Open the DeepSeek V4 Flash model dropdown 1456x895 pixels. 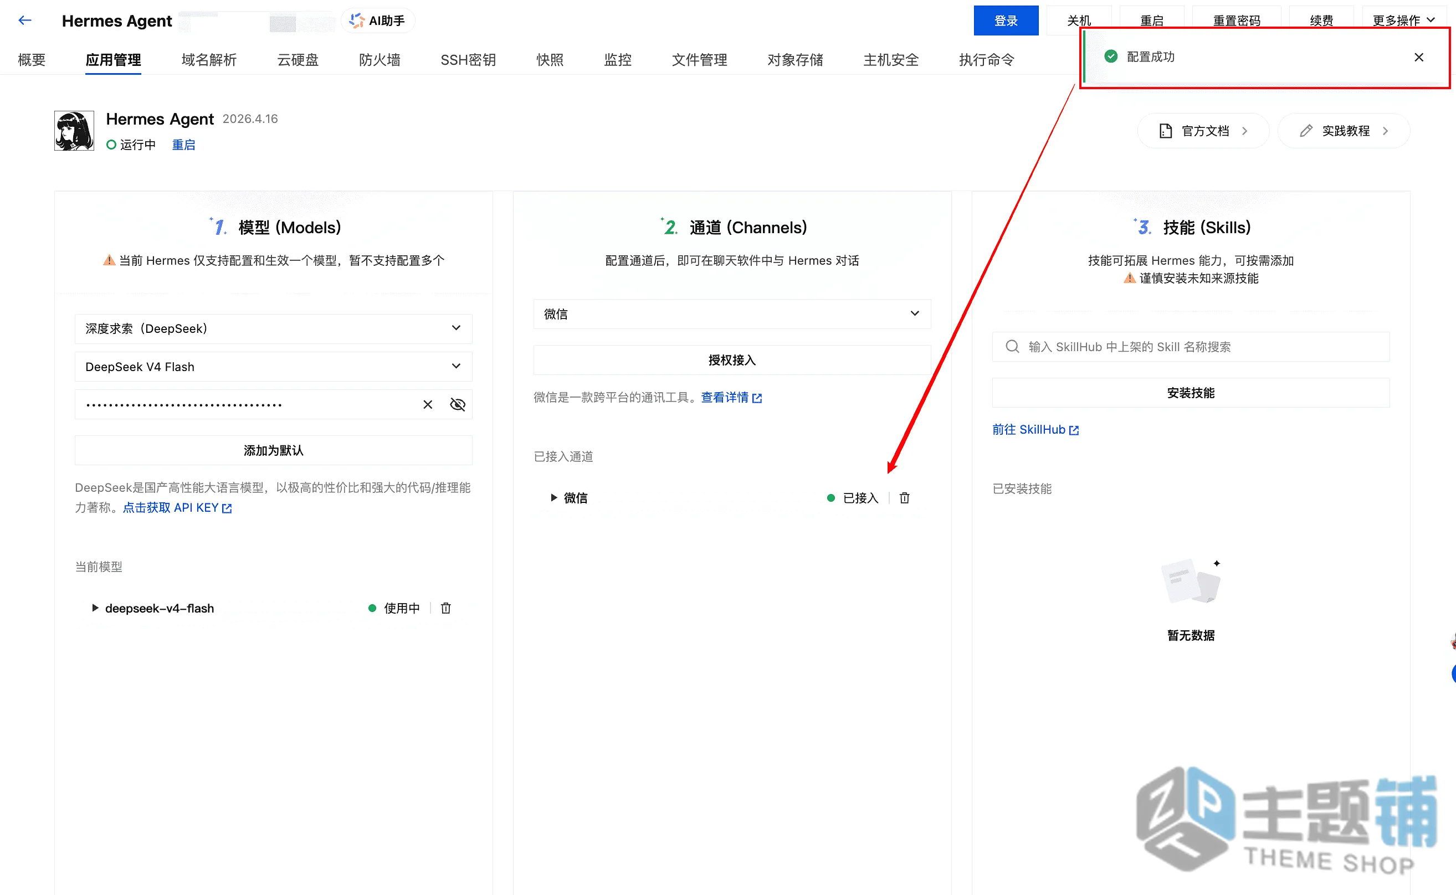274,367
